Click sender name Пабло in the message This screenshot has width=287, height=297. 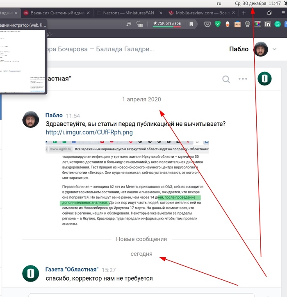click(54, 115)
